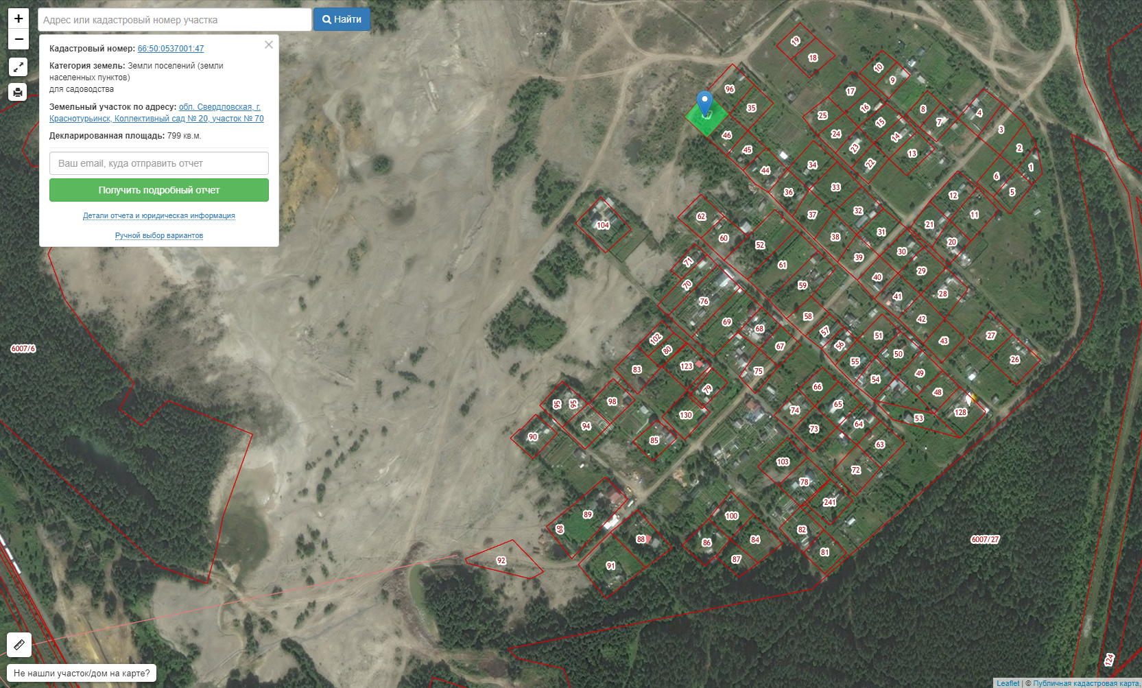This screenshot has height=688, width=1142.
Task: Open cadastral number 66:50:0537001:47 link
Action: click(x=171, y=49)
